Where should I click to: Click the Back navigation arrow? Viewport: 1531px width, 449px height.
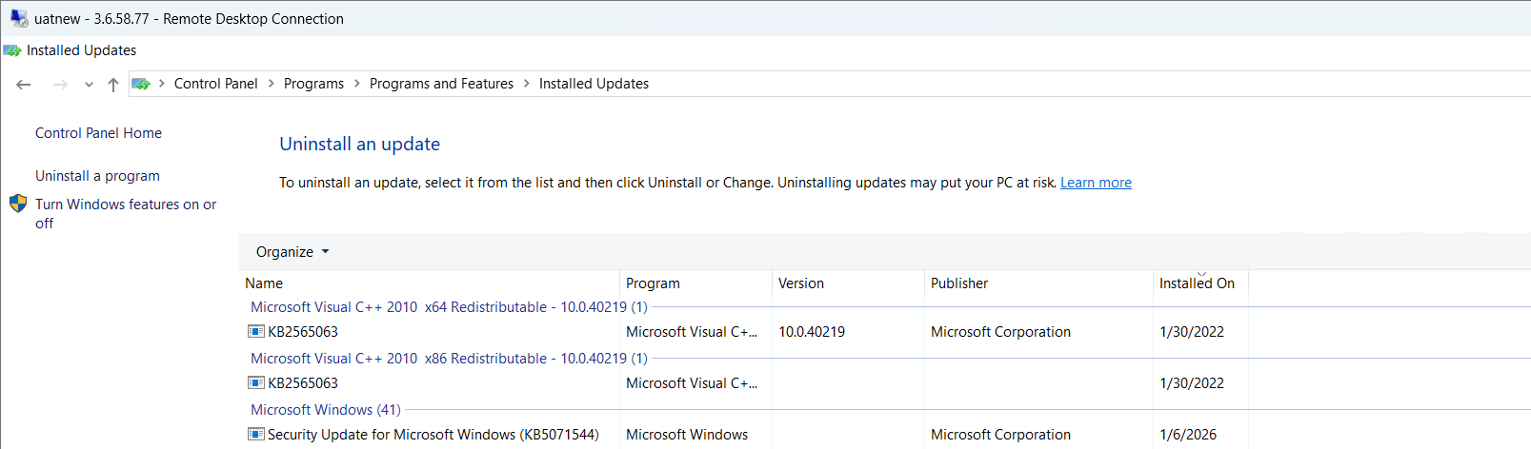click(x=24, y=85)
